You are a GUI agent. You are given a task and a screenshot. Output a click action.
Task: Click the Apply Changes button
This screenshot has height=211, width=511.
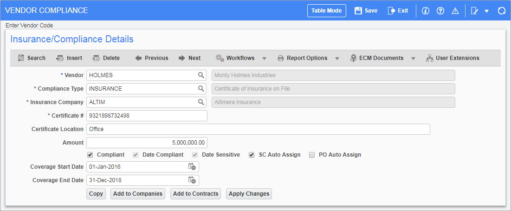[x=249, y=194]
